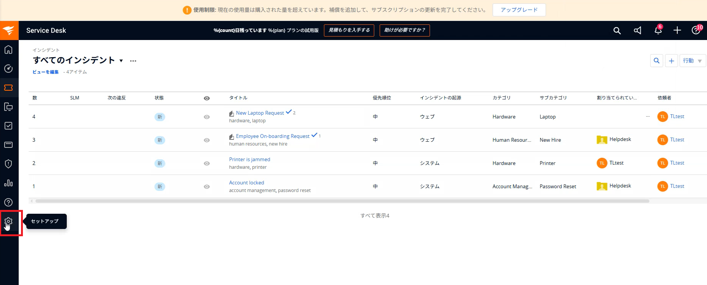The image size is (707, 285).
Task: Click the blue search icon above the table
Action: [657, 61]
